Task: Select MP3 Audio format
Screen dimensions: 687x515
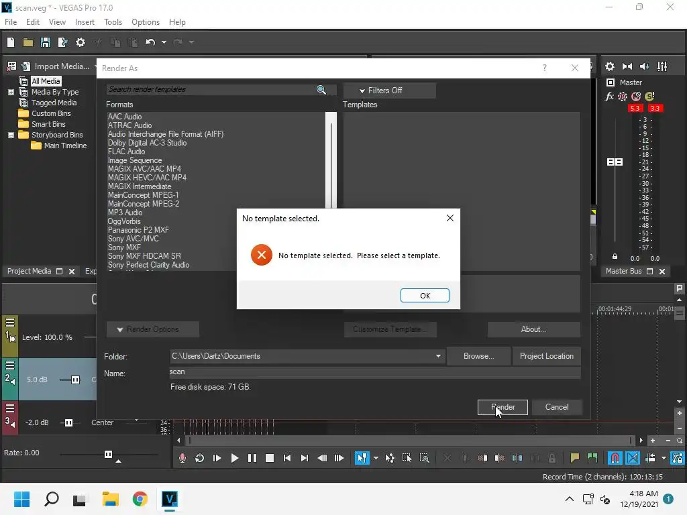Action: point(125,213)
